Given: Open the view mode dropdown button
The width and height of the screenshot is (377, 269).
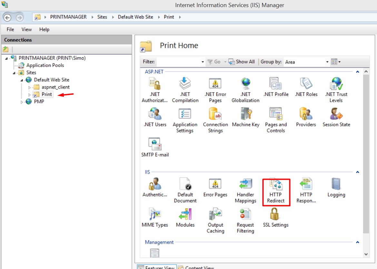Looking at the screenshot, I should [336, 62].
